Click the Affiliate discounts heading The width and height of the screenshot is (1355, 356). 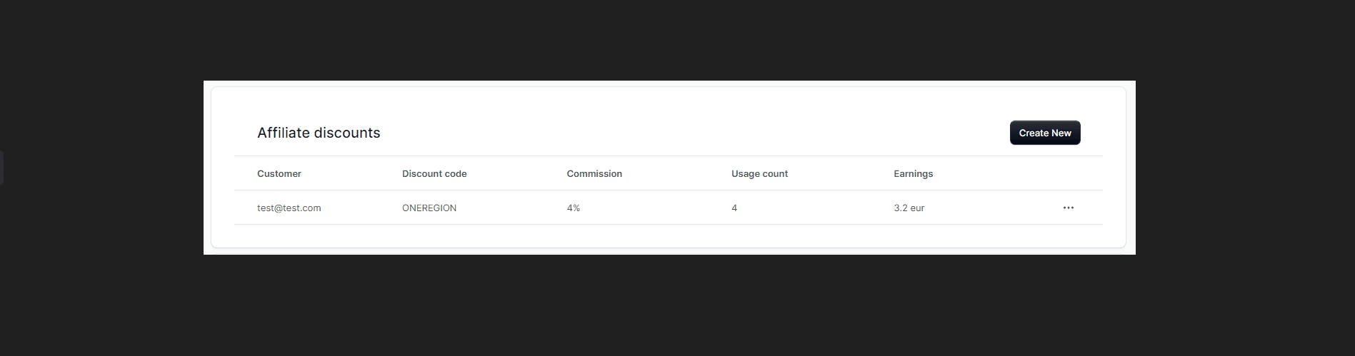tap(319, 133)
